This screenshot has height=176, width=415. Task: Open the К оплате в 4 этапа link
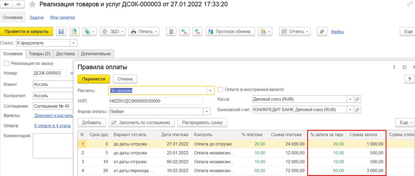(x=52, y=125)
